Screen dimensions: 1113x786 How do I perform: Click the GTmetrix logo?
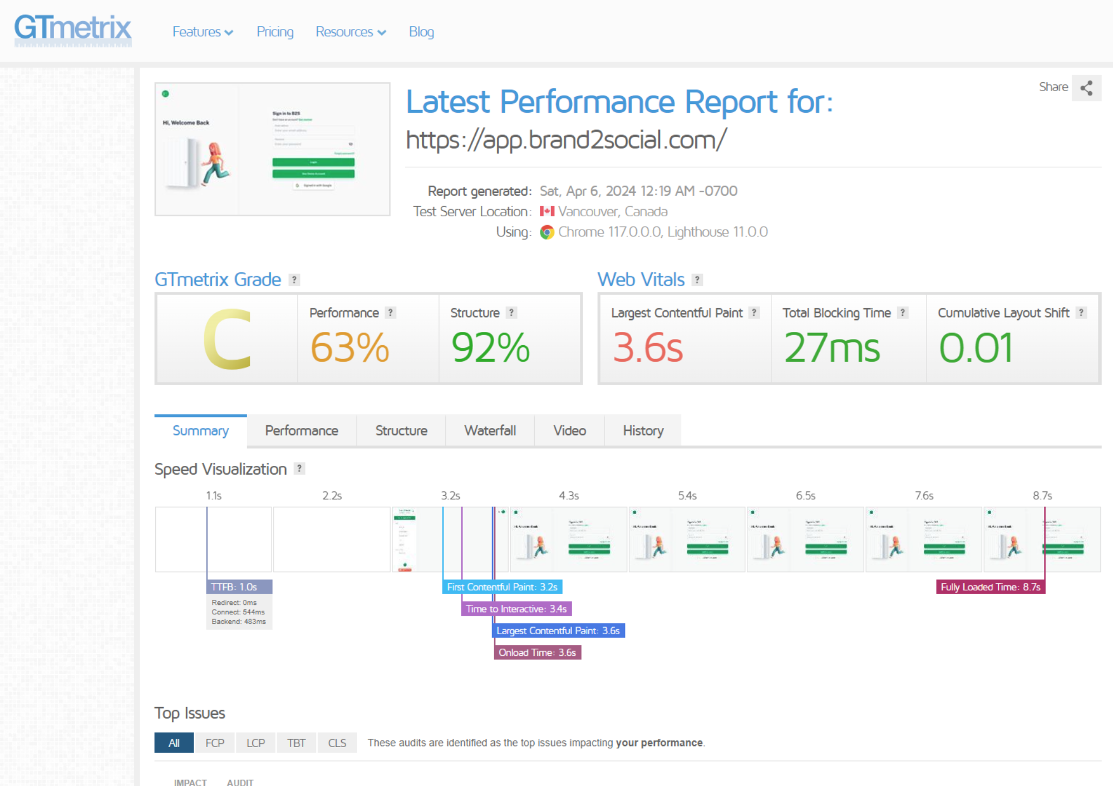(x=73, y=30)
